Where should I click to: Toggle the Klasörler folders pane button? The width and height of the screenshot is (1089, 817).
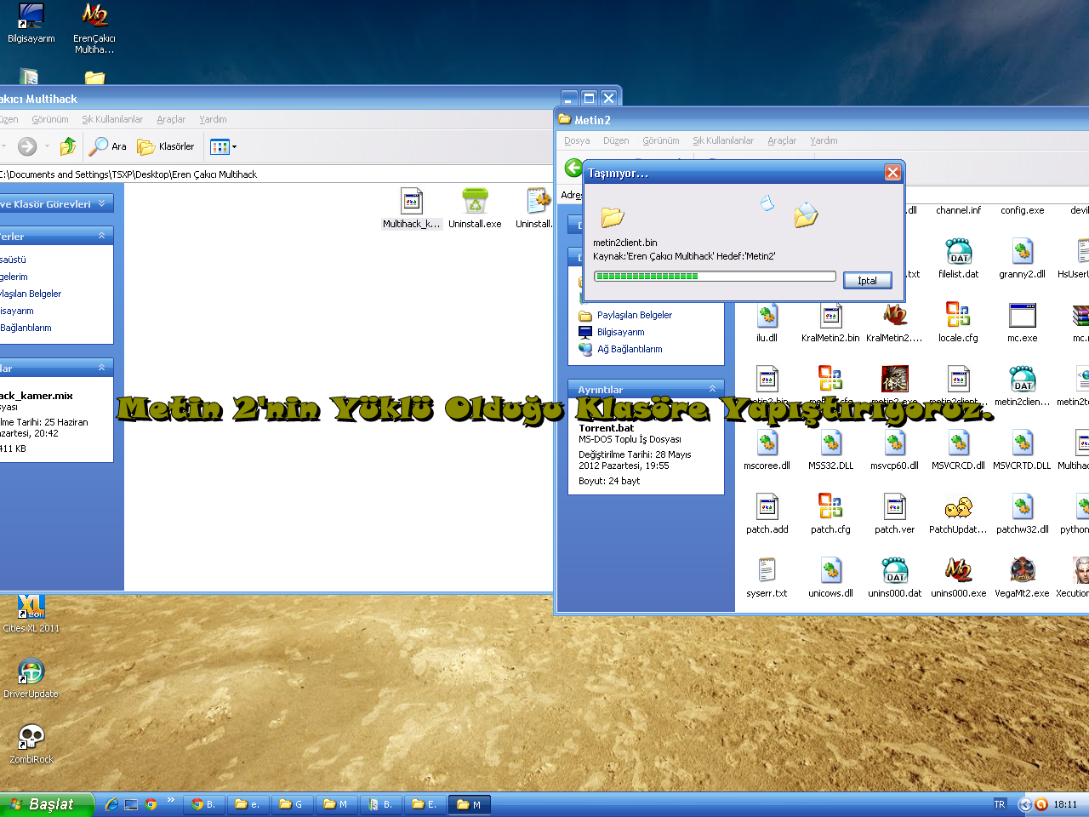[x=167, y=146]
